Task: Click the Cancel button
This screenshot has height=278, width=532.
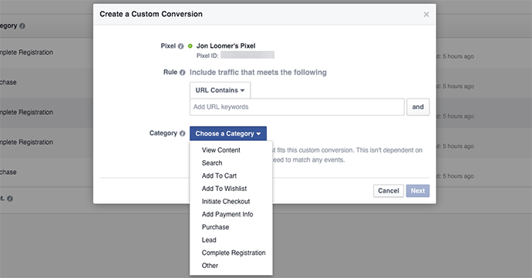Action: 389,191
